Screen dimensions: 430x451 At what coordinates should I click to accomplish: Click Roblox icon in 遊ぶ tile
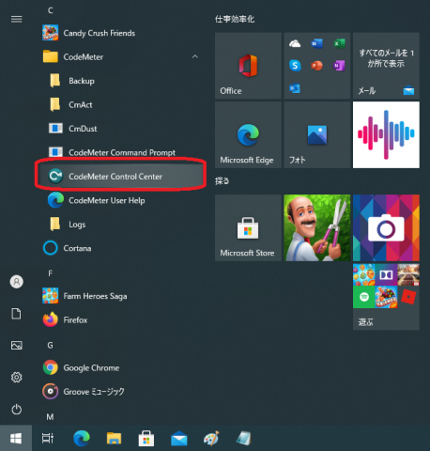click(408, 297)
